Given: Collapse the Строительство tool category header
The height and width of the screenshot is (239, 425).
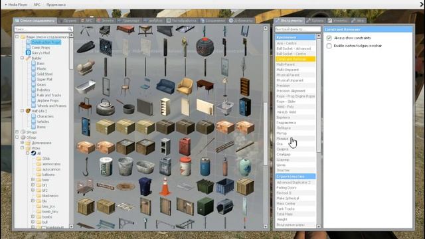Looking at the screenshot, I should coord(296,177).
